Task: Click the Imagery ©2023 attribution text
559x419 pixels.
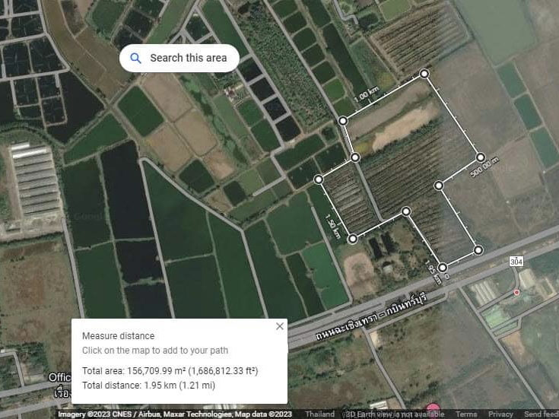Action: pos(175,414)
